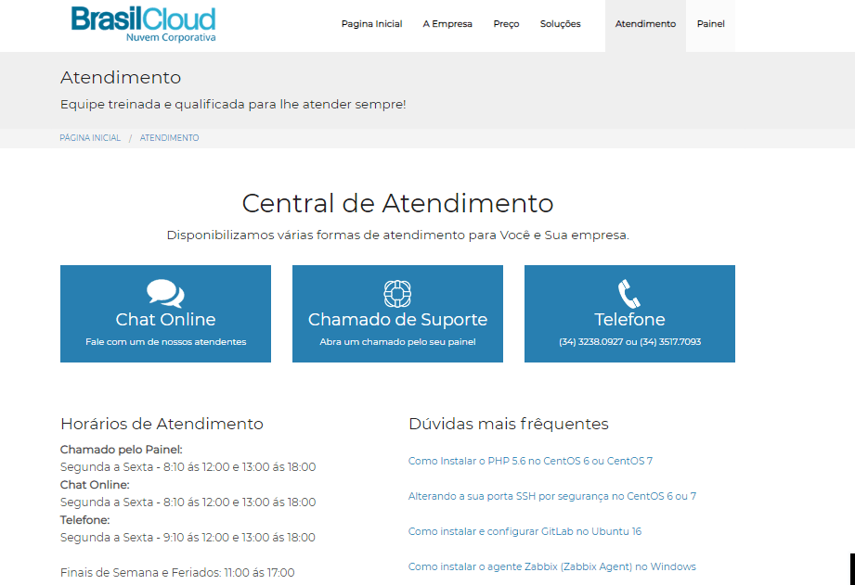Click the Atendimento page title in banner
The image size is (855, 585).
pos(121,77)
